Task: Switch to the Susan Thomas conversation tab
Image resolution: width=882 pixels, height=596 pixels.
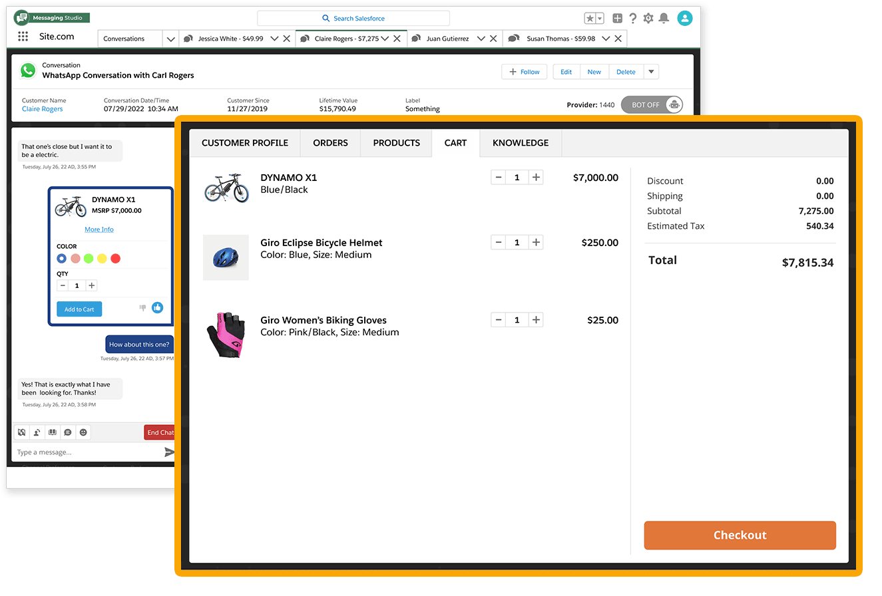Action: coord(560,39)
